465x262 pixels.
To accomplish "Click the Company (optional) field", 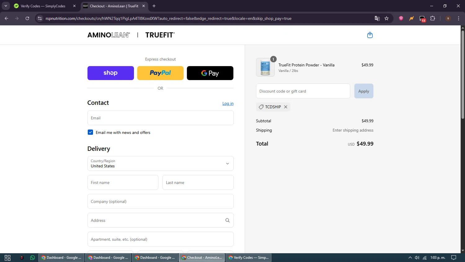I will (x=160, y=201).
